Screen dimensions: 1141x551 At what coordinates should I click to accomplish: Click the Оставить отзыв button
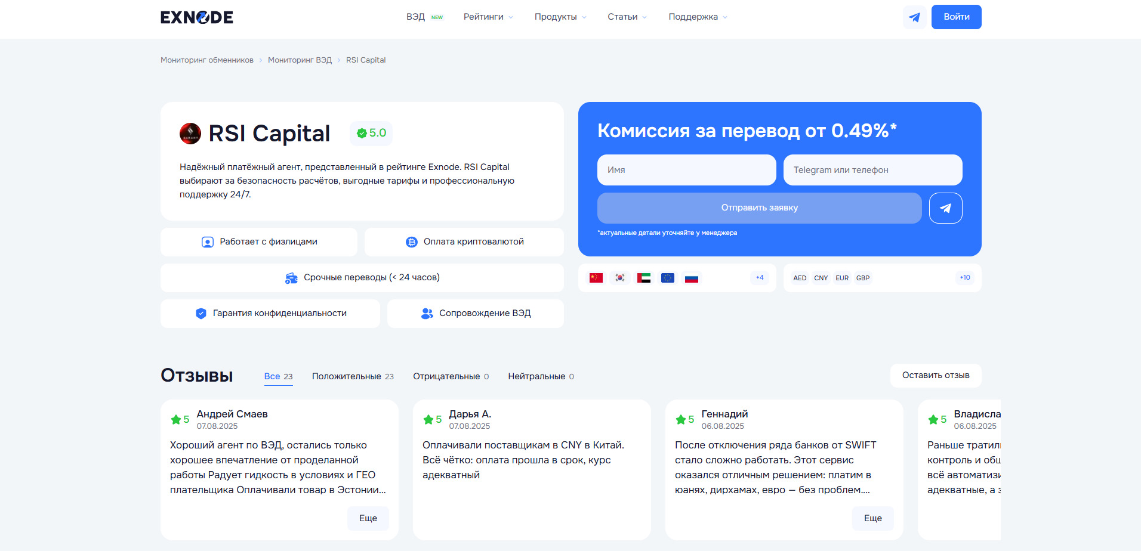(x=936, y=376)
